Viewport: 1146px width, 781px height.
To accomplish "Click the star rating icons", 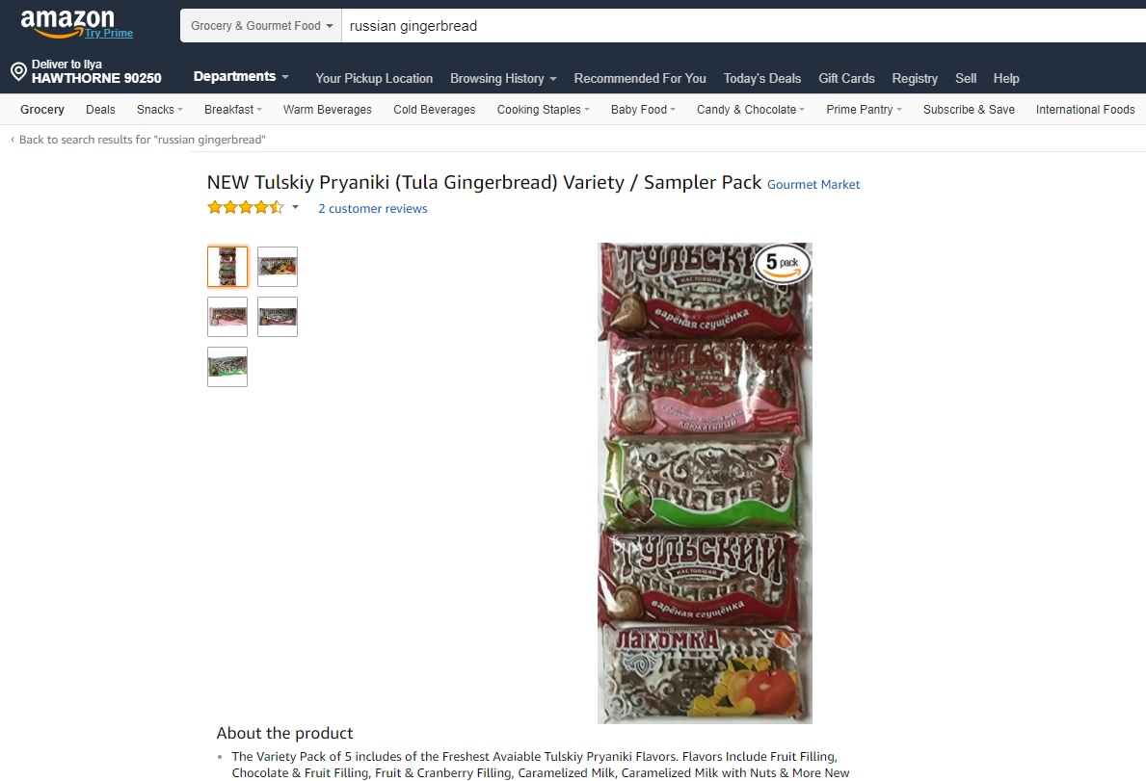I will [246, 208].
